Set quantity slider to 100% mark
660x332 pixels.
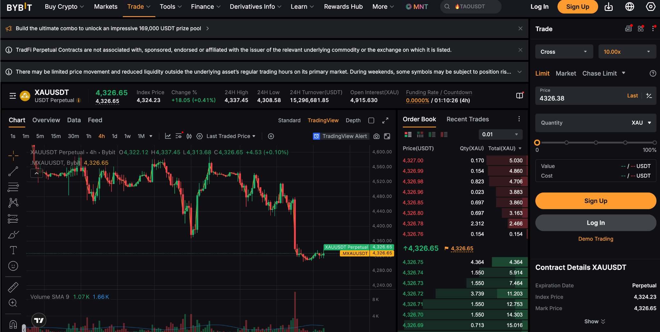coord(655,143)
